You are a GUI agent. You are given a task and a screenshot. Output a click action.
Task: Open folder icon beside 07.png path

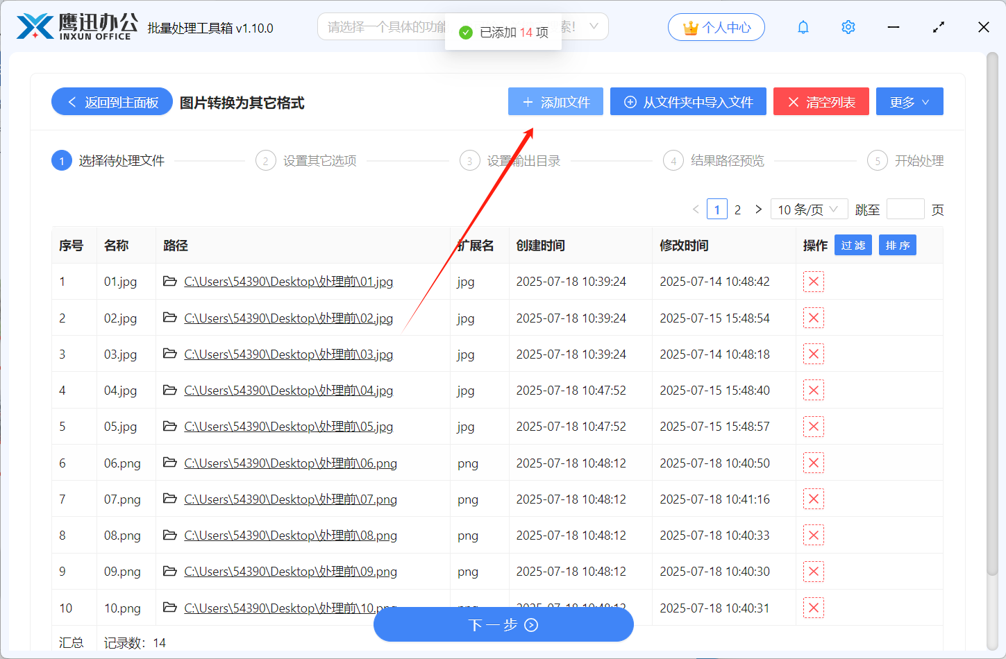(x=169, y=498)
